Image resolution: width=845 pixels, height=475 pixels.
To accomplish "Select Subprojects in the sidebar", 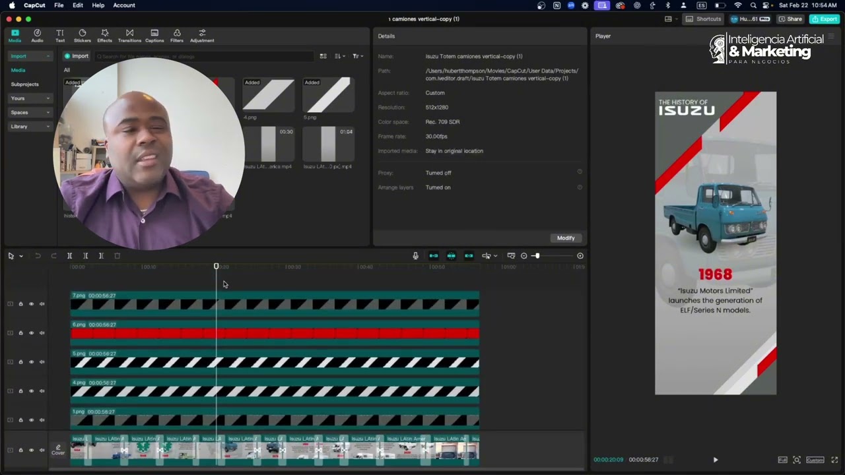I will tap(25, 84).
